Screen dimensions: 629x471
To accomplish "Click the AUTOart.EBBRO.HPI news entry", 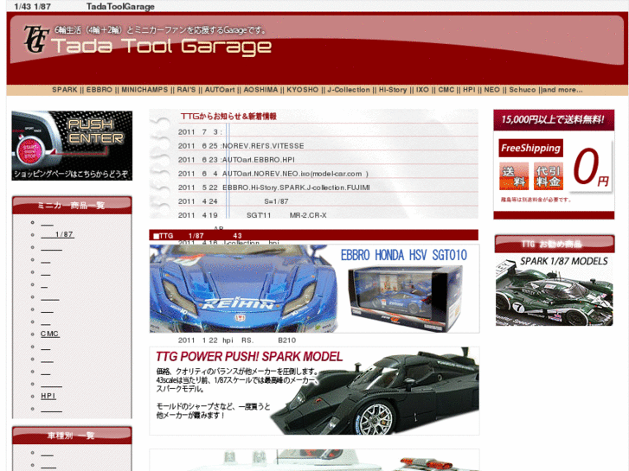I will tap(236, 160).
